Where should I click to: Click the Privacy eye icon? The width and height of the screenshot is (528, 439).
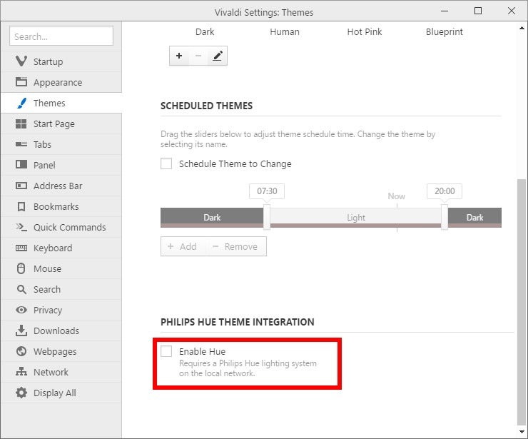click(x=21, y=310)
